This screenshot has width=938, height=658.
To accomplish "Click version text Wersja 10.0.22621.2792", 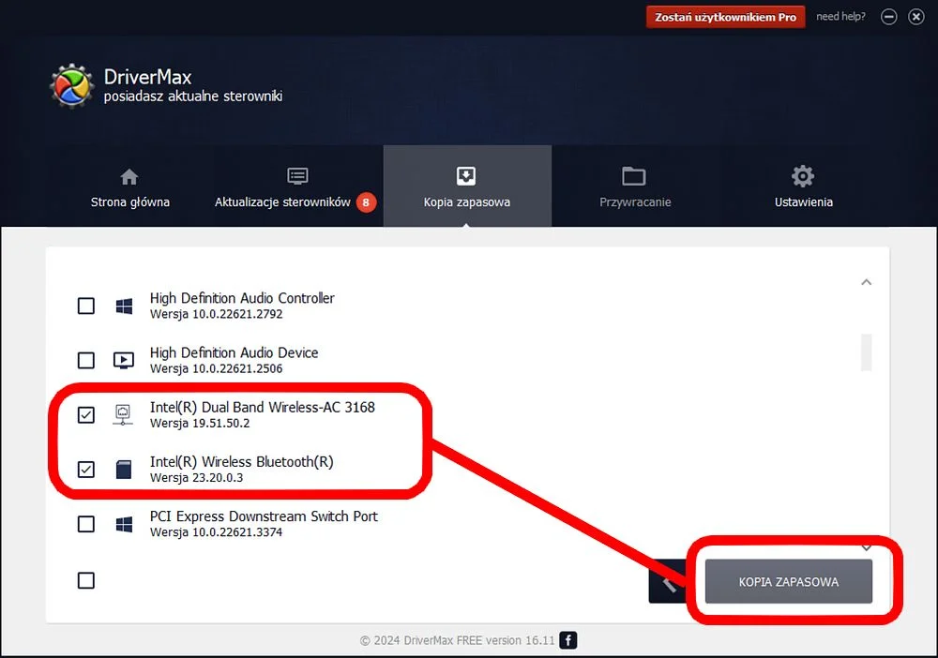I will click(x=216, y=314).
